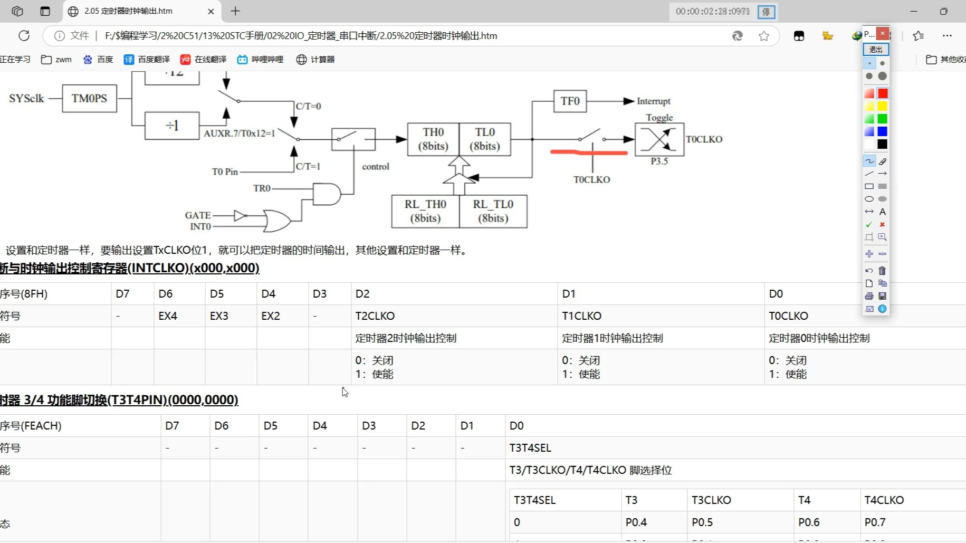Screen dimensions: 966x543
Task: Open the 百度 bookmark
Action: tap(98, 60)
